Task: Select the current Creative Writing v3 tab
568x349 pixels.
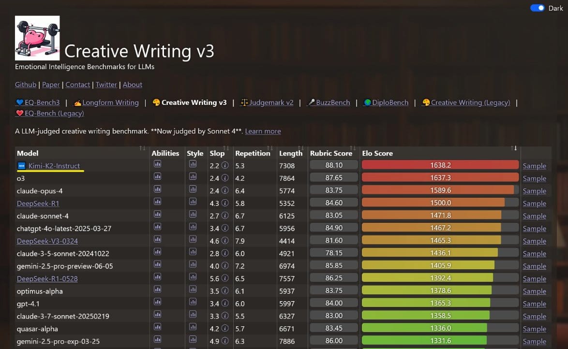Action: tap(190, 102)
